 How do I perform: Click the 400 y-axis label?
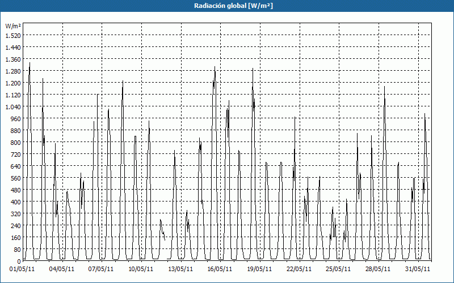16,202
